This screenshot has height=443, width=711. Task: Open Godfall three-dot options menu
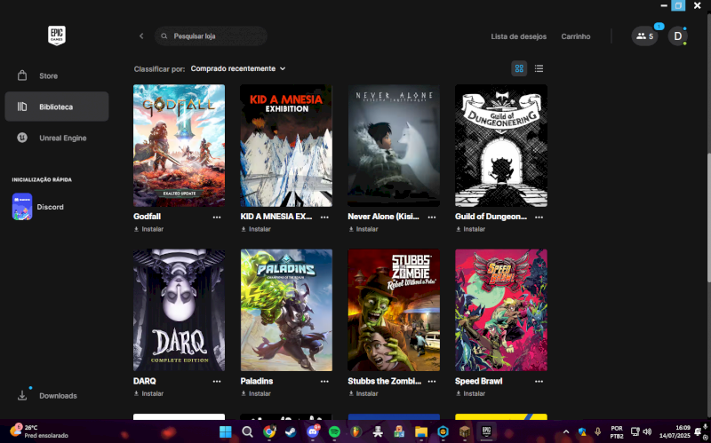tap(217, 217)
